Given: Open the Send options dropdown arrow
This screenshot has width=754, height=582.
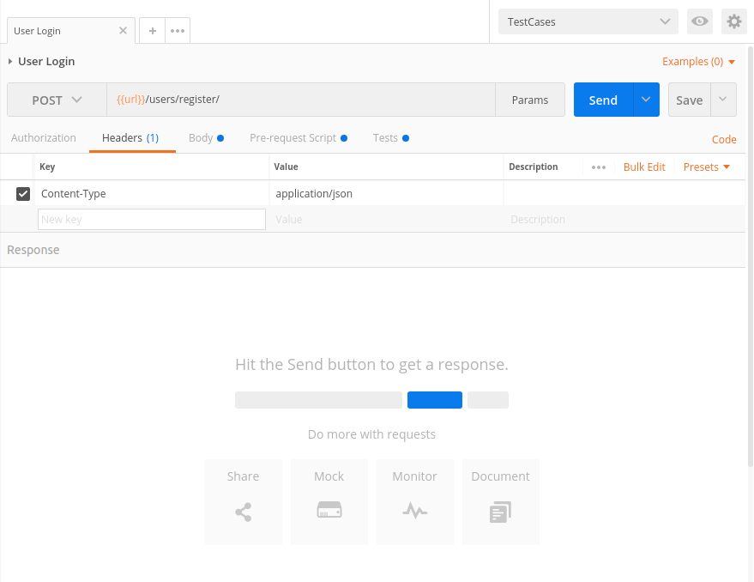Looking at the screenshot, I should pyautogui.click(x=646, y=100).
